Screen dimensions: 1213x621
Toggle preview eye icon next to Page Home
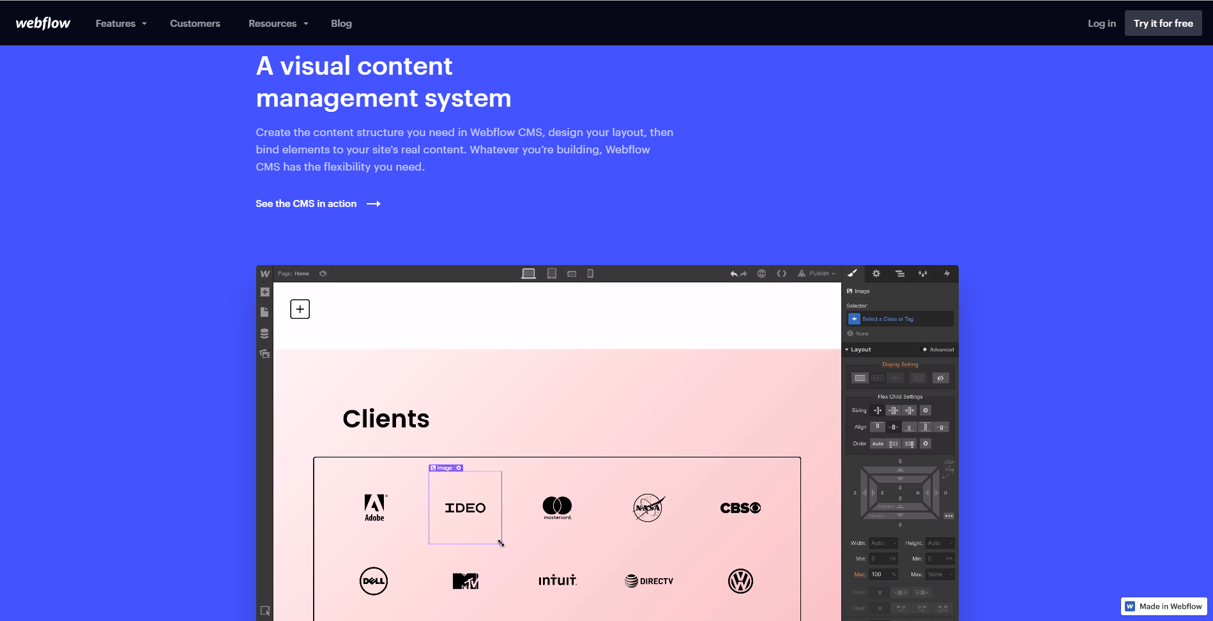[323, 273]
